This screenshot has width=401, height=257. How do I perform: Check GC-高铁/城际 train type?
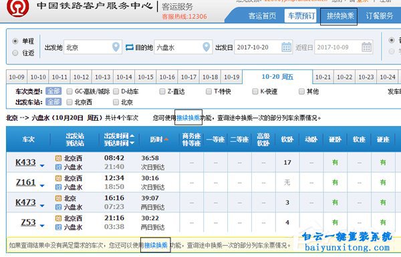click(70, 91)
